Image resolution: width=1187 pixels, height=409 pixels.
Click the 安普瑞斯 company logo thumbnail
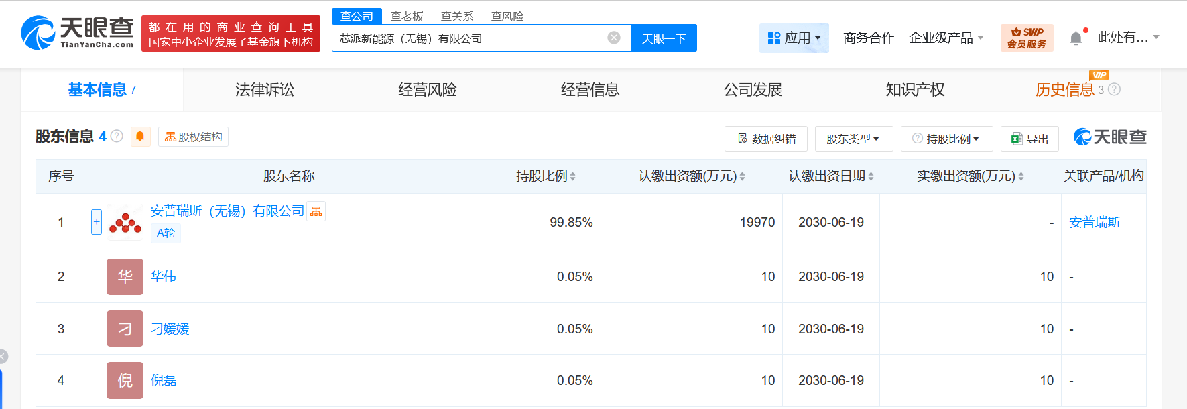coord(125,222)
